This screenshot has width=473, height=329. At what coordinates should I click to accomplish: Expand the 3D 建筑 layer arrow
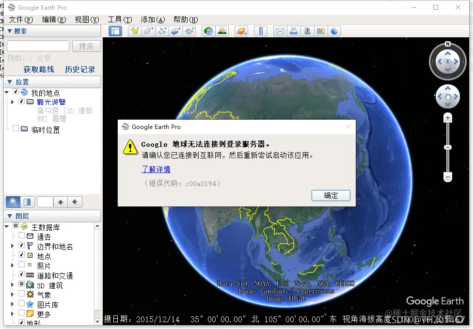[x=13, y=285]
